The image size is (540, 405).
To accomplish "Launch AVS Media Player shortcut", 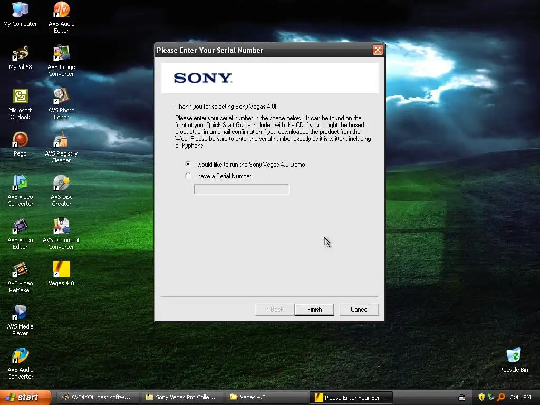I will [x=20, y=320].
